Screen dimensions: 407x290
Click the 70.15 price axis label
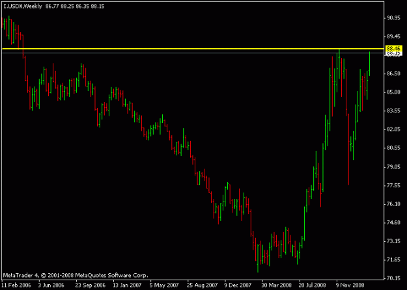[394, 278]
